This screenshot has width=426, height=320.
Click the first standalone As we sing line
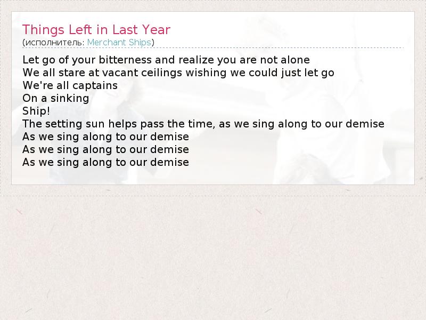pyautogui.click(x=105, y=137)
